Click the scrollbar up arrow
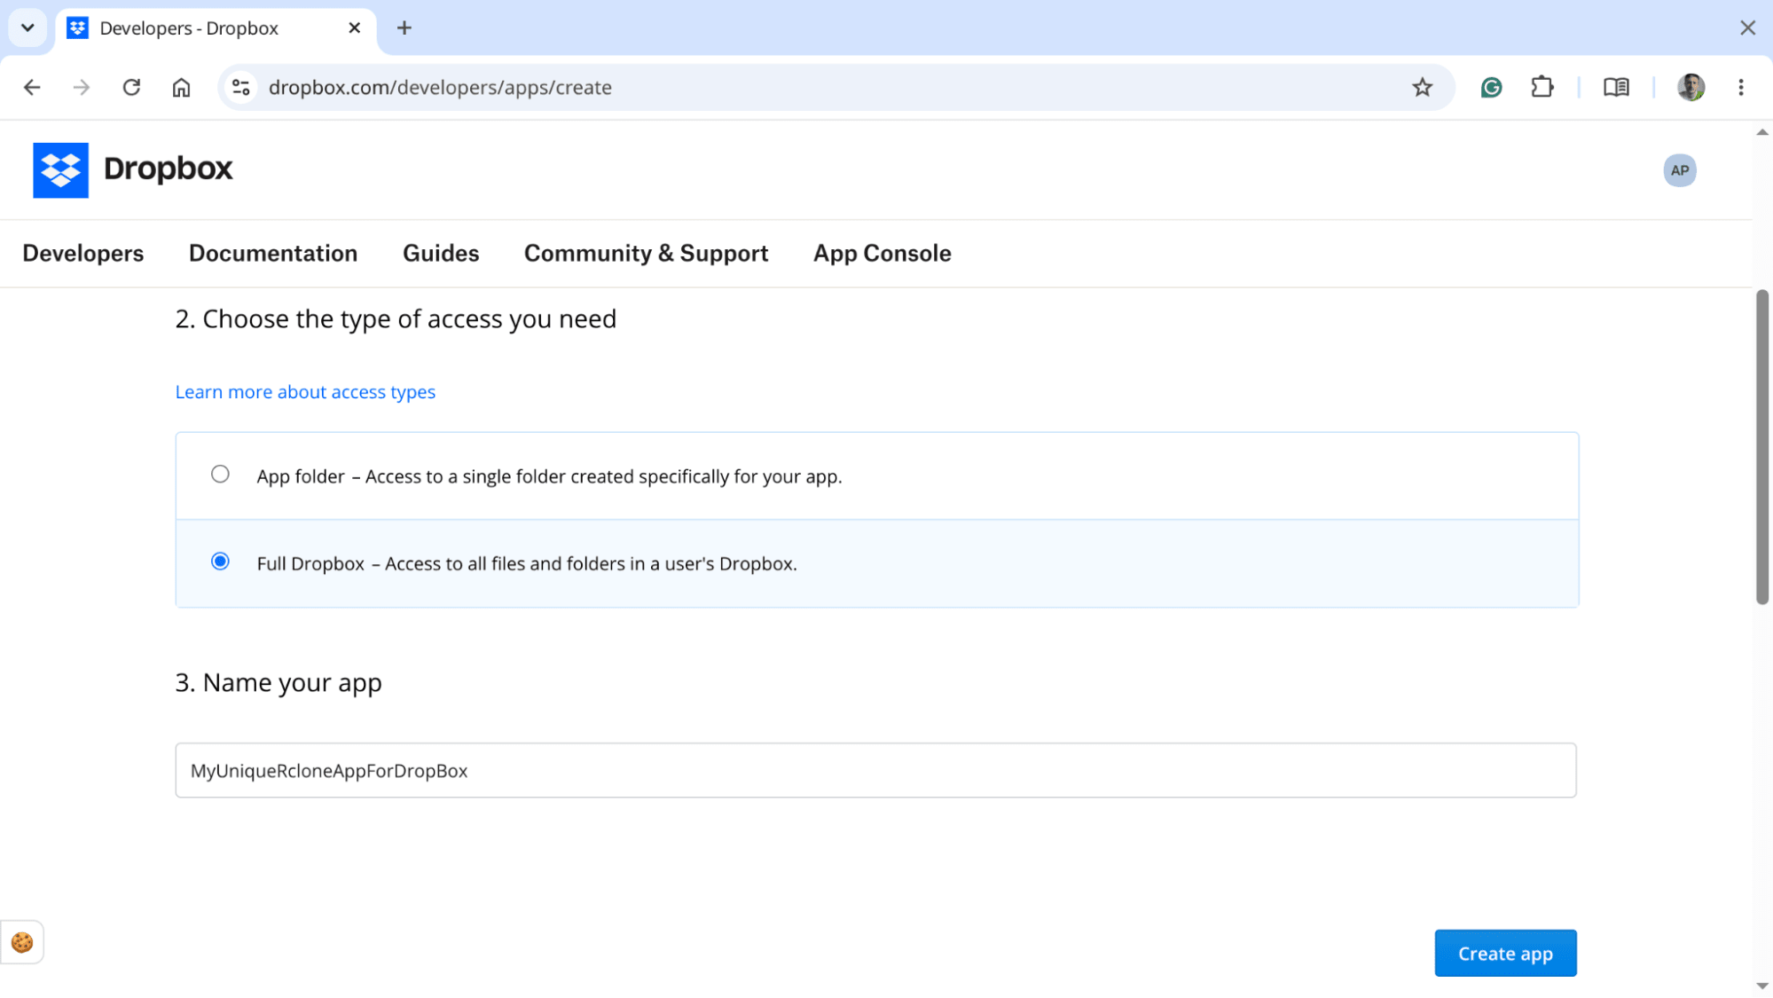Image resolution: width=1773 pixels, height=998 pixels. (x=1761, y=132)
